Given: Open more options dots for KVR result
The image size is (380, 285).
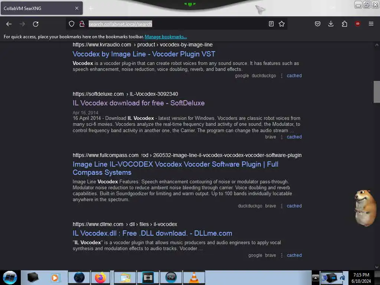Looking at the screenshot, I should [x=282, y=76].
